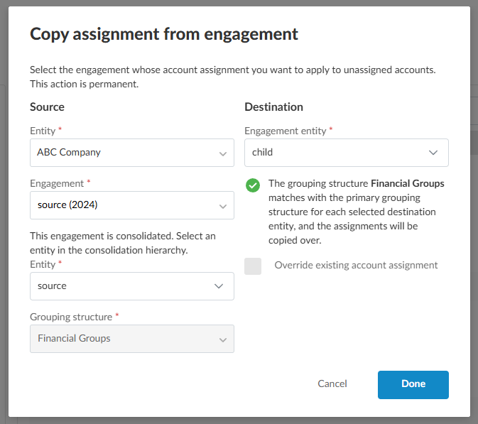Click the chevron in the consolidation entity field
The image size is (478, 424).
[x=219, y=286]
